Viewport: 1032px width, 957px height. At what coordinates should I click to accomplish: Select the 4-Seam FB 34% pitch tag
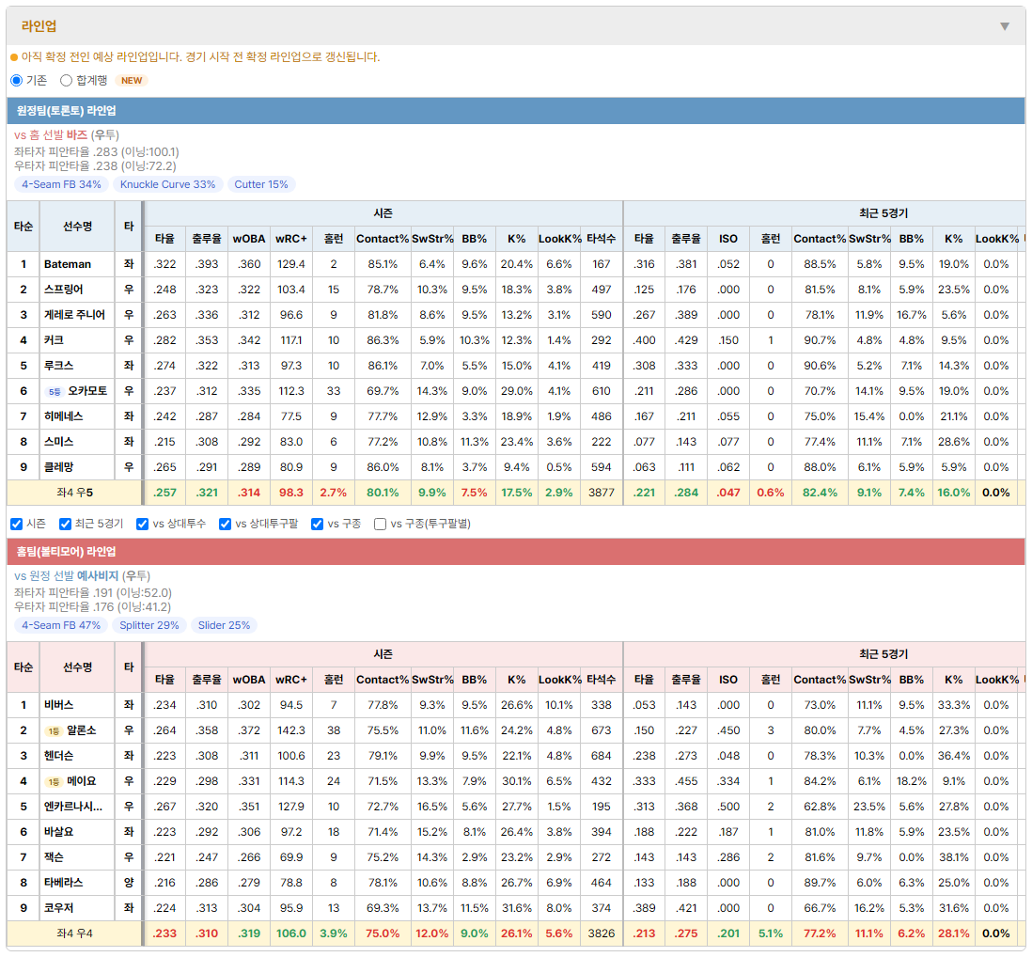pyautogui.click(x=61, y=184)
